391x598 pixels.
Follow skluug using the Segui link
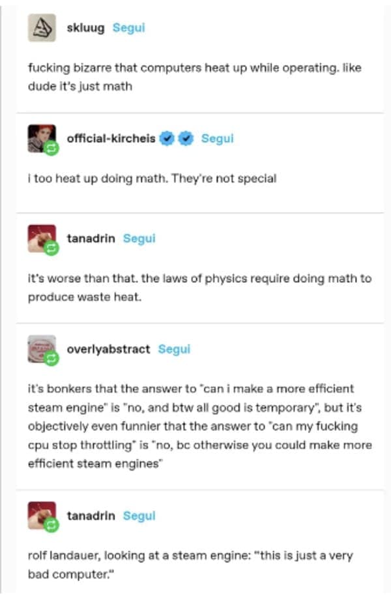[x=128, y=27]
